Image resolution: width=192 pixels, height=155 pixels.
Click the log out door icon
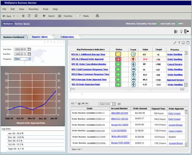(186, 31)
